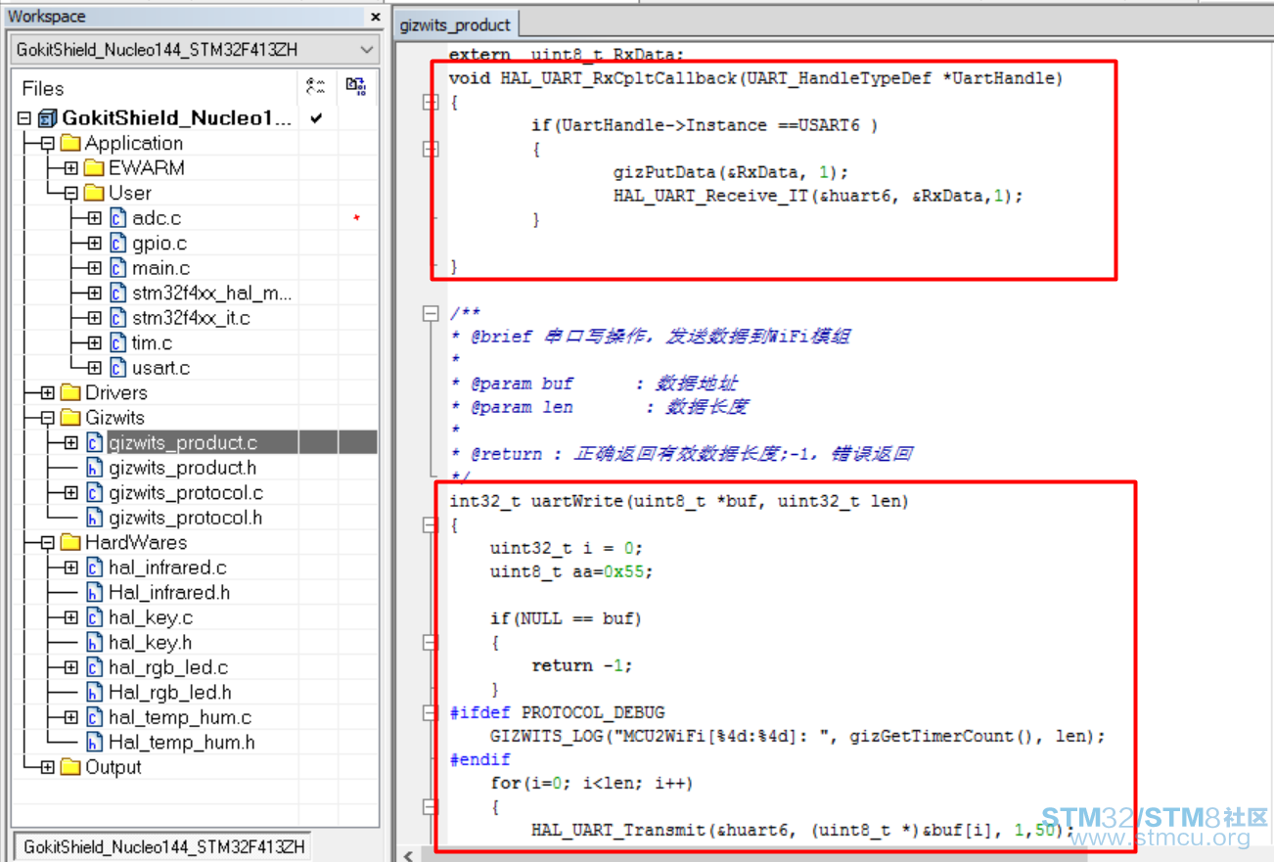Open stm32f4xx_hal_m... in the tree

tap(212, 294)
